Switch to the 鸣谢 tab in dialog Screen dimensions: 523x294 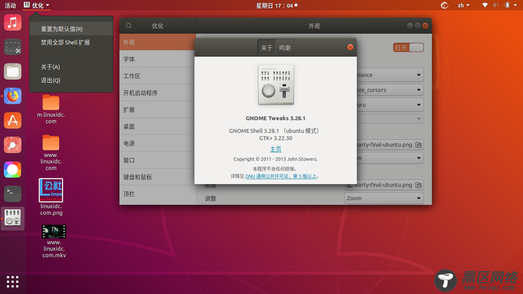[x=284, y=48]
